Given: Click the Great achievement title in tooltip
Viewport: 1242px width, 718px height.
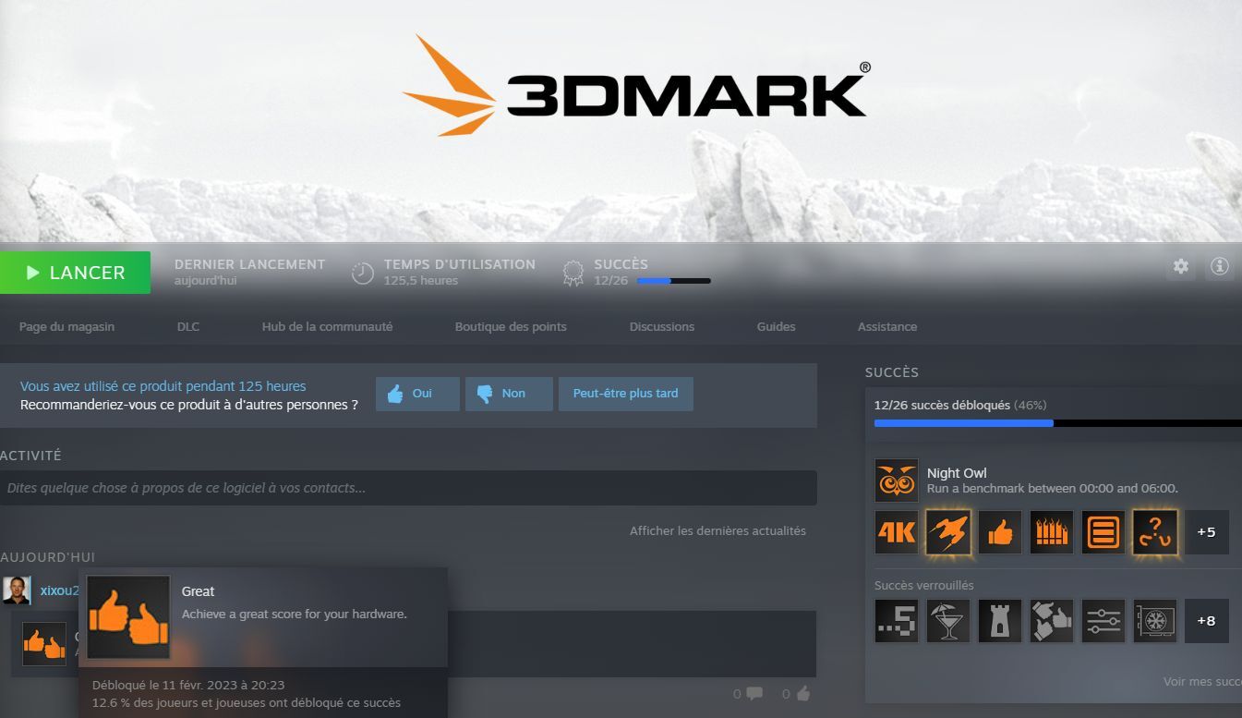Looking at the screenshot, I should point(198,591).
